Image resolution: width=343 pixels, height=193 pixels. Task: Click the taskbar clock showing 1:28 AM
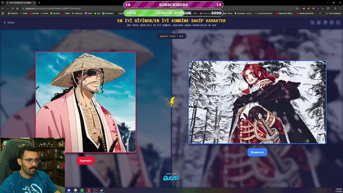[x=338, y=190]
